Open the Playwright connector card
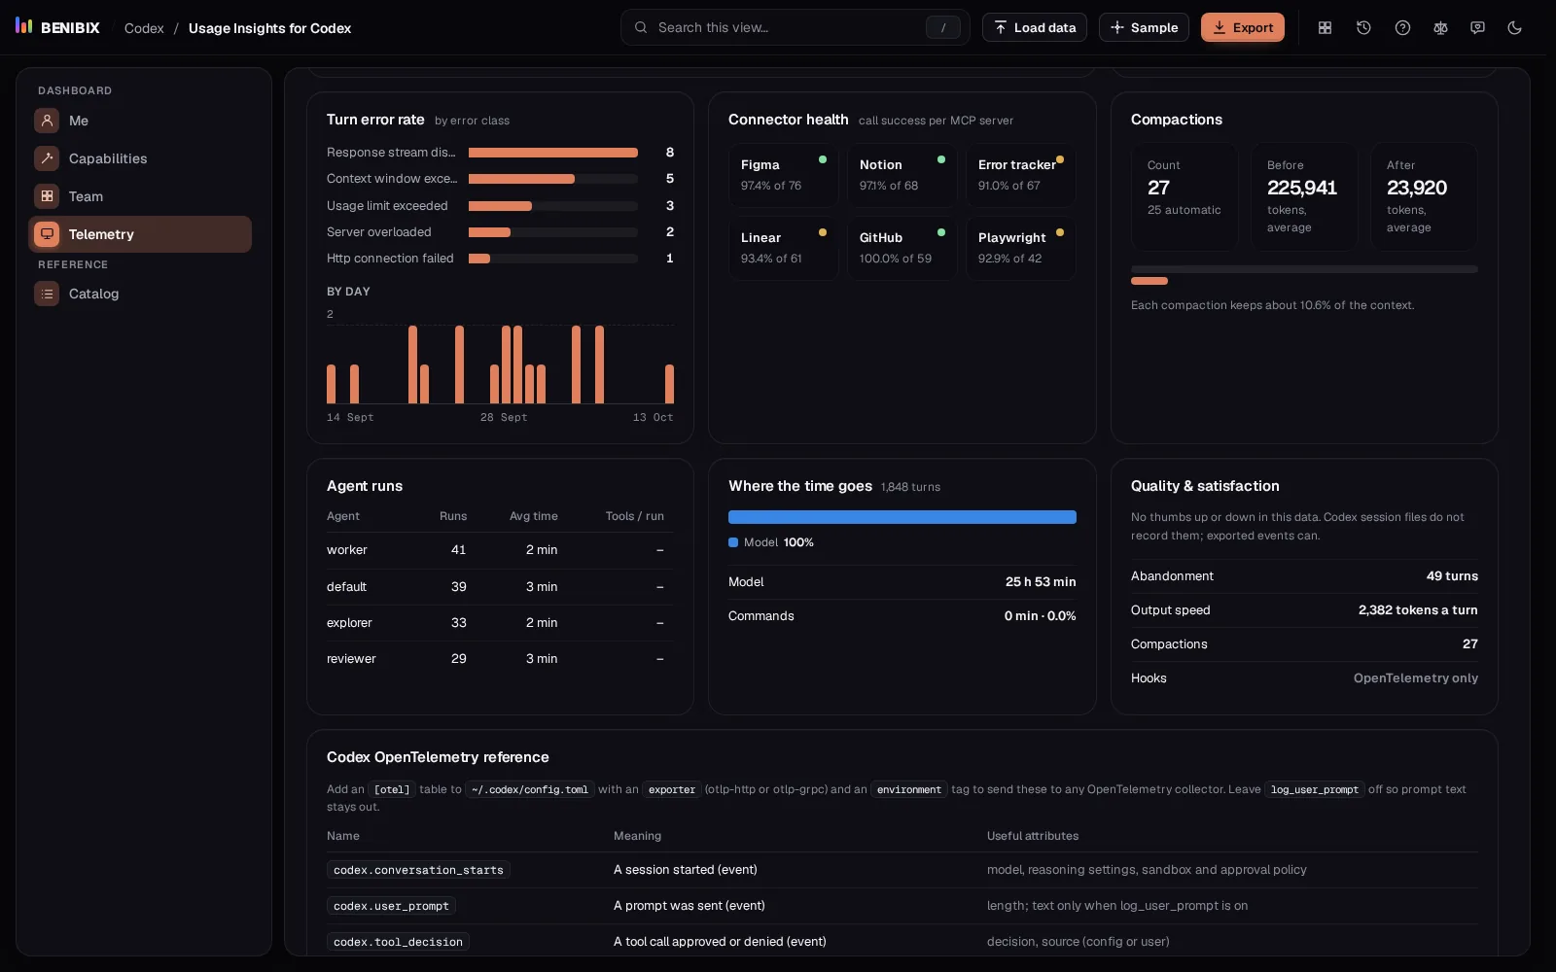 tap(1020, 248)
